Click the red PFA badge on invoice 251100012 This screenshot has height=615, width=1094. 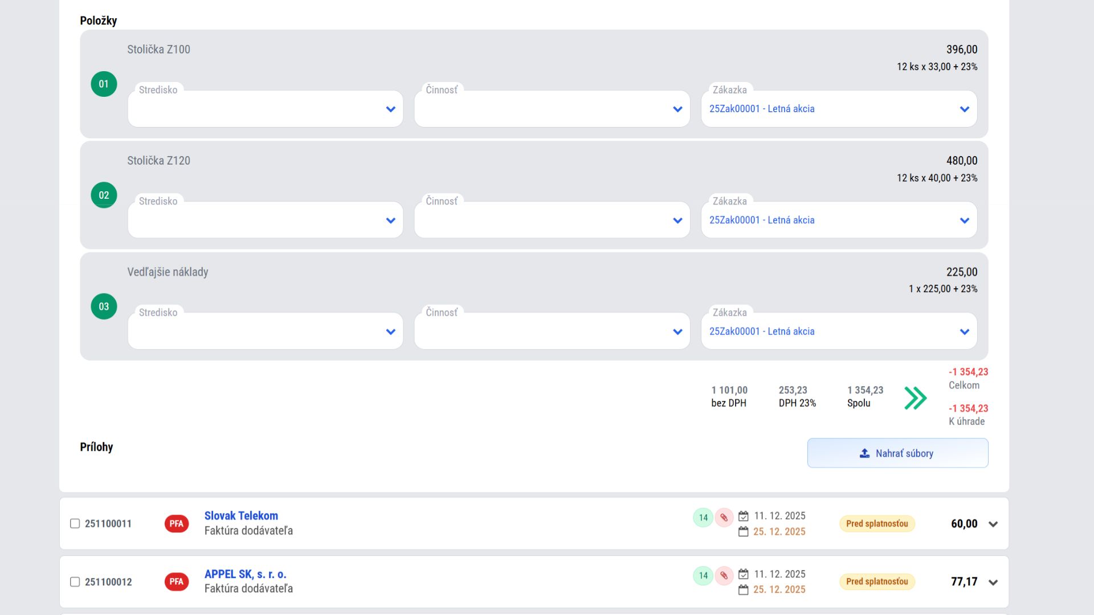click(177, 581)
